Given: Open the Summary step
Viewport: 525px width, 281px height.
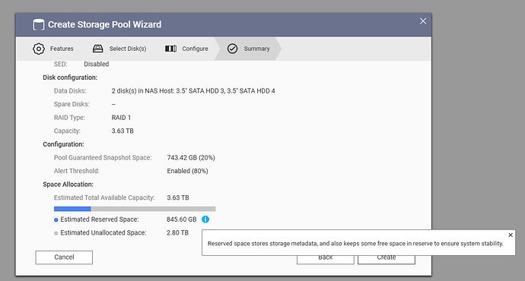Looking at the screenshot, I should click(248, 49).
